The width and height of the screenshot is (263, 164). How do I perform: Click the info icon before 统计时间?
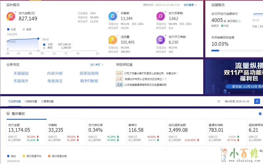tap(219, 102)
